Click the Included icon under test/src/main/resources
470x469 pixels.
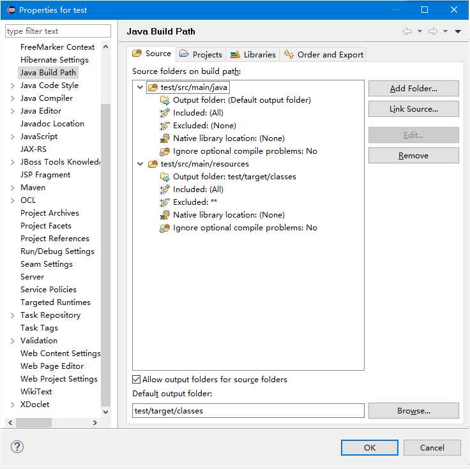click(x=165, y=190)
